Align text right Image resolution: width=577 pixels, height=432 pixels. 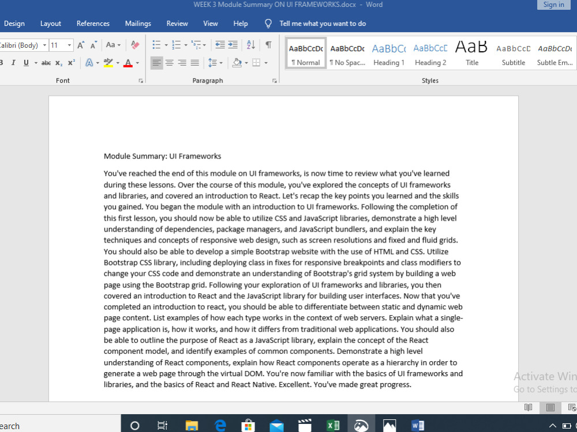pos(182,63)
